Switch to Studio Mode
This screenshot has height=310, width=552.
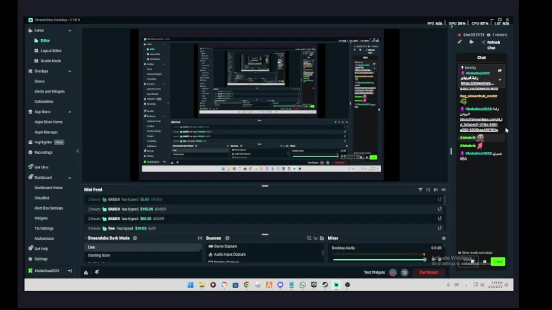50,61
